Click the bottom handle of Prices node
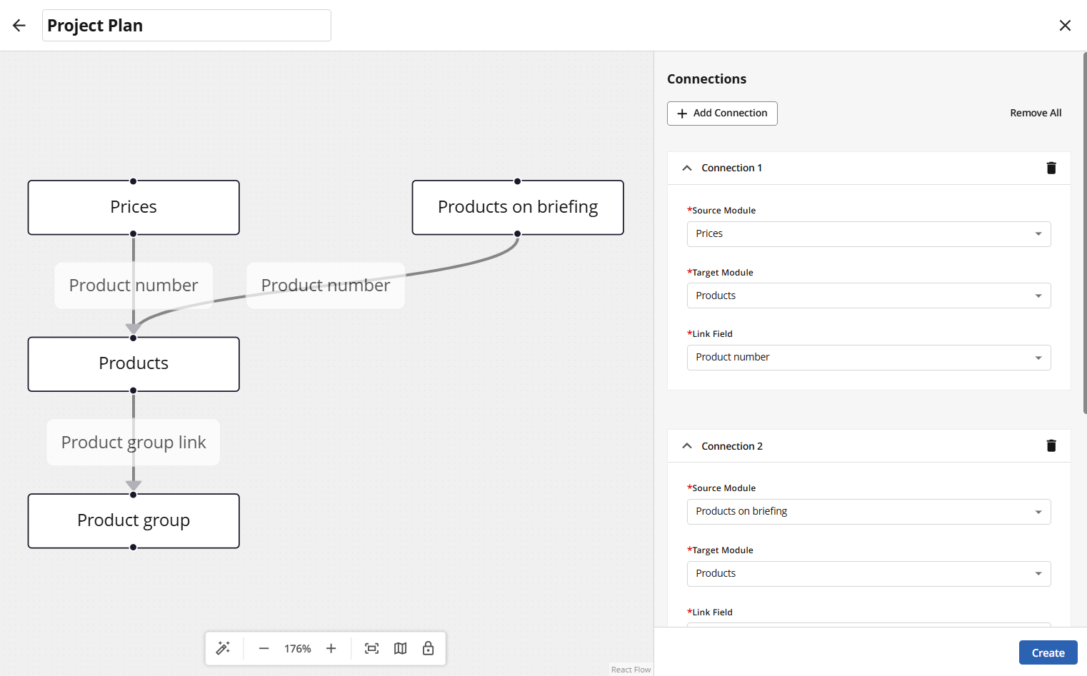 134,234
